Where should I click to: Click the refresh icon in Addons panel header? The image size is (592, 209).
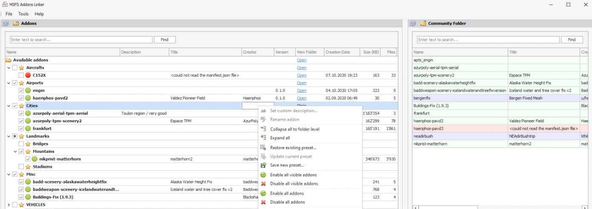coord(6,24)
